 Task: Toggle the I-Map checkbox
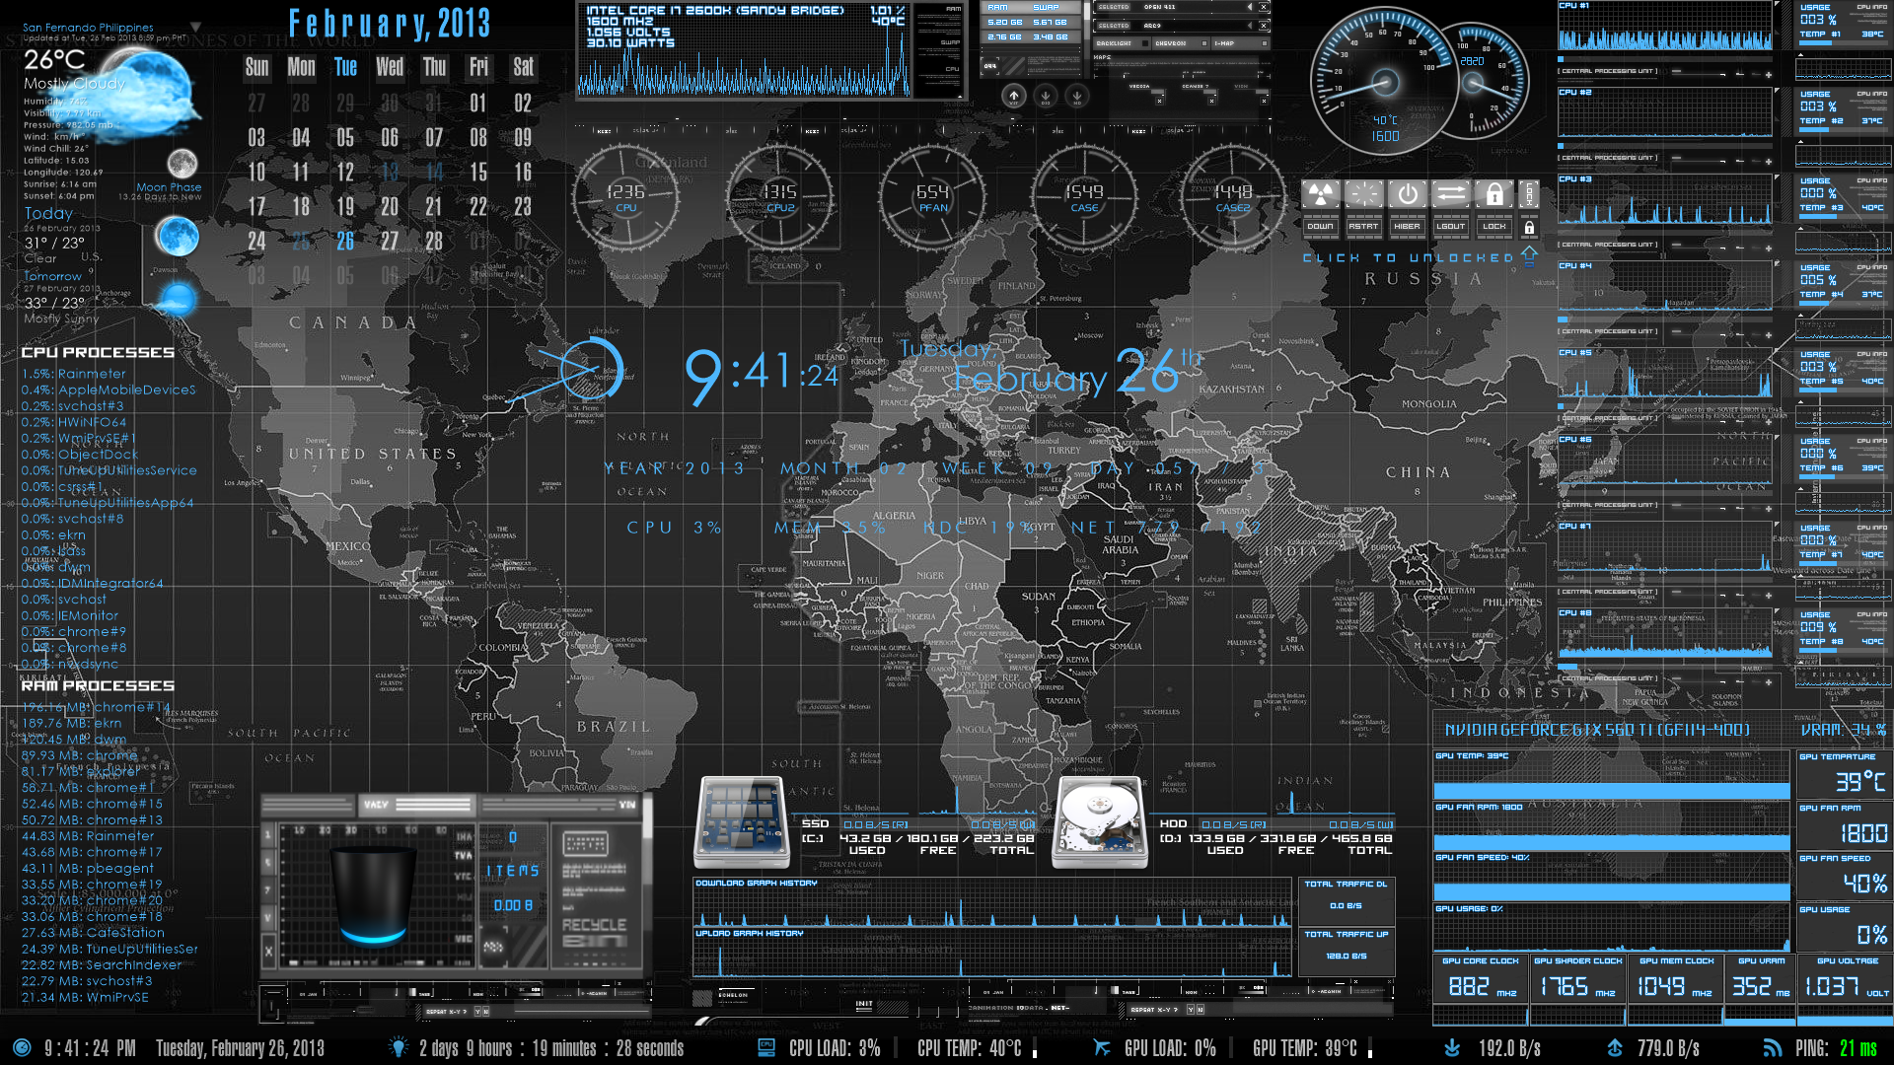[x=1265, y=43]
